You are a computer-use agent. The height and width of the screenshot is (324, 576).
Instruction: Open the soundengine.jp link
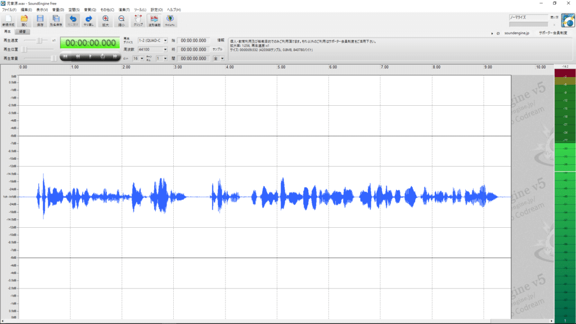(x=517, y=34)
